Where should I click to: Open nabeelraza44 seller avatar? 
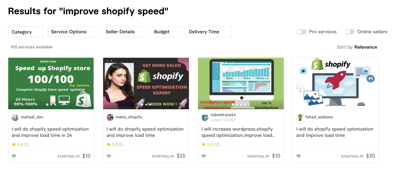[x=205, y=117]
